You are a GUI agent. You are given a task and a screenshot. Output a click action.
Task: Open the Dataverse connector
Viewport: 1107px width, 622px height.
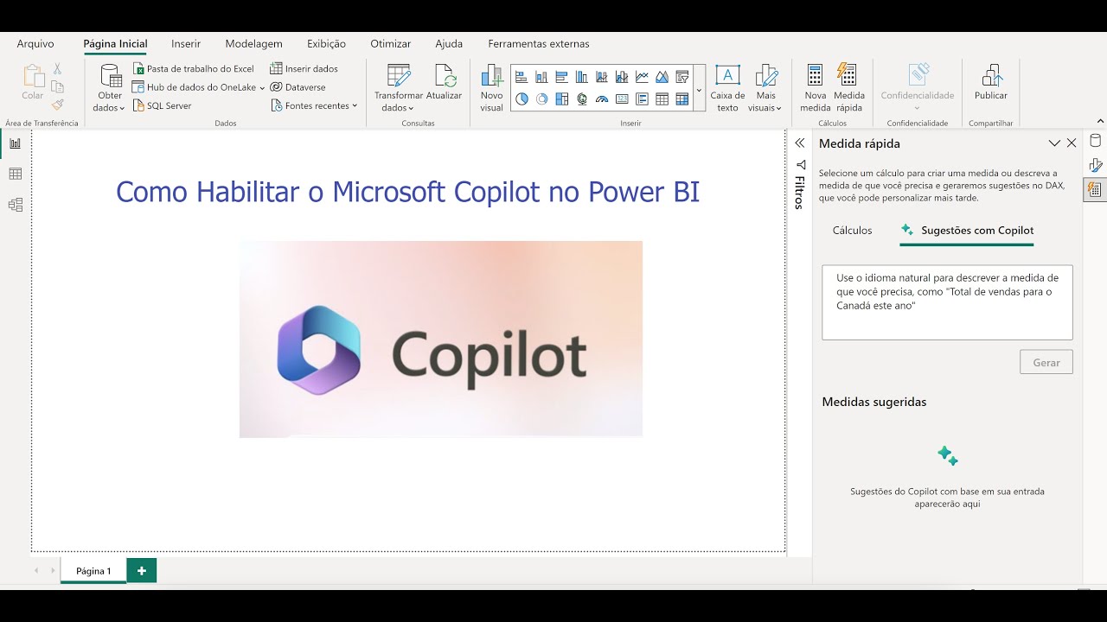tap(298, 86)
